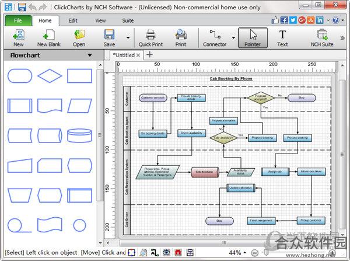This screenshot has width=350, height=261.
Task: Pick the manual input shape
Action: (20, 166)
